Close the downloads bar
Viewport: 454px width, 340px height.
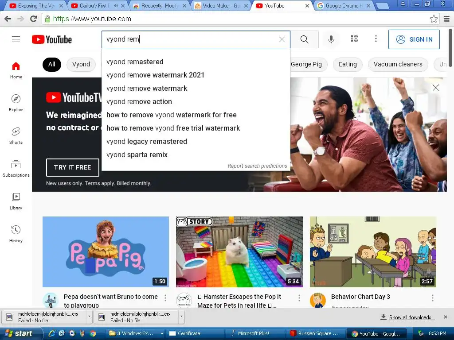pos(445,317)
